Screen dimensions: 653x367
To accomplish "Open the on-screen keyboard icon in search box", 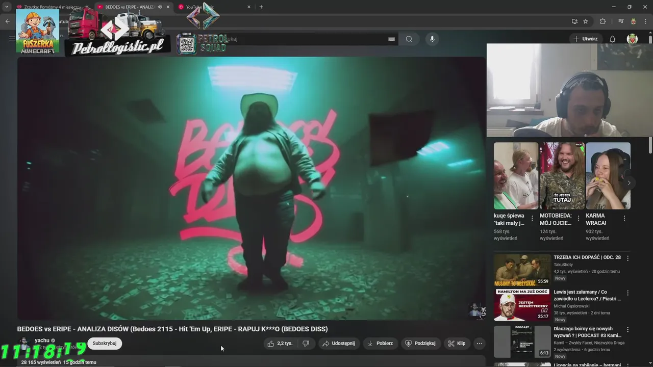I will pos(392,39).
